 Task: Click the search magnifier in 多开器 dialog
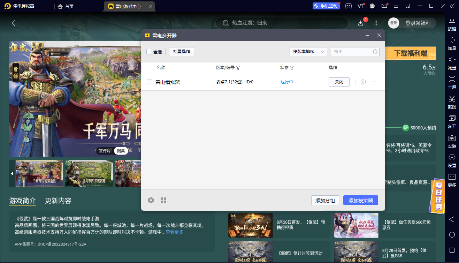click(375, 52)
